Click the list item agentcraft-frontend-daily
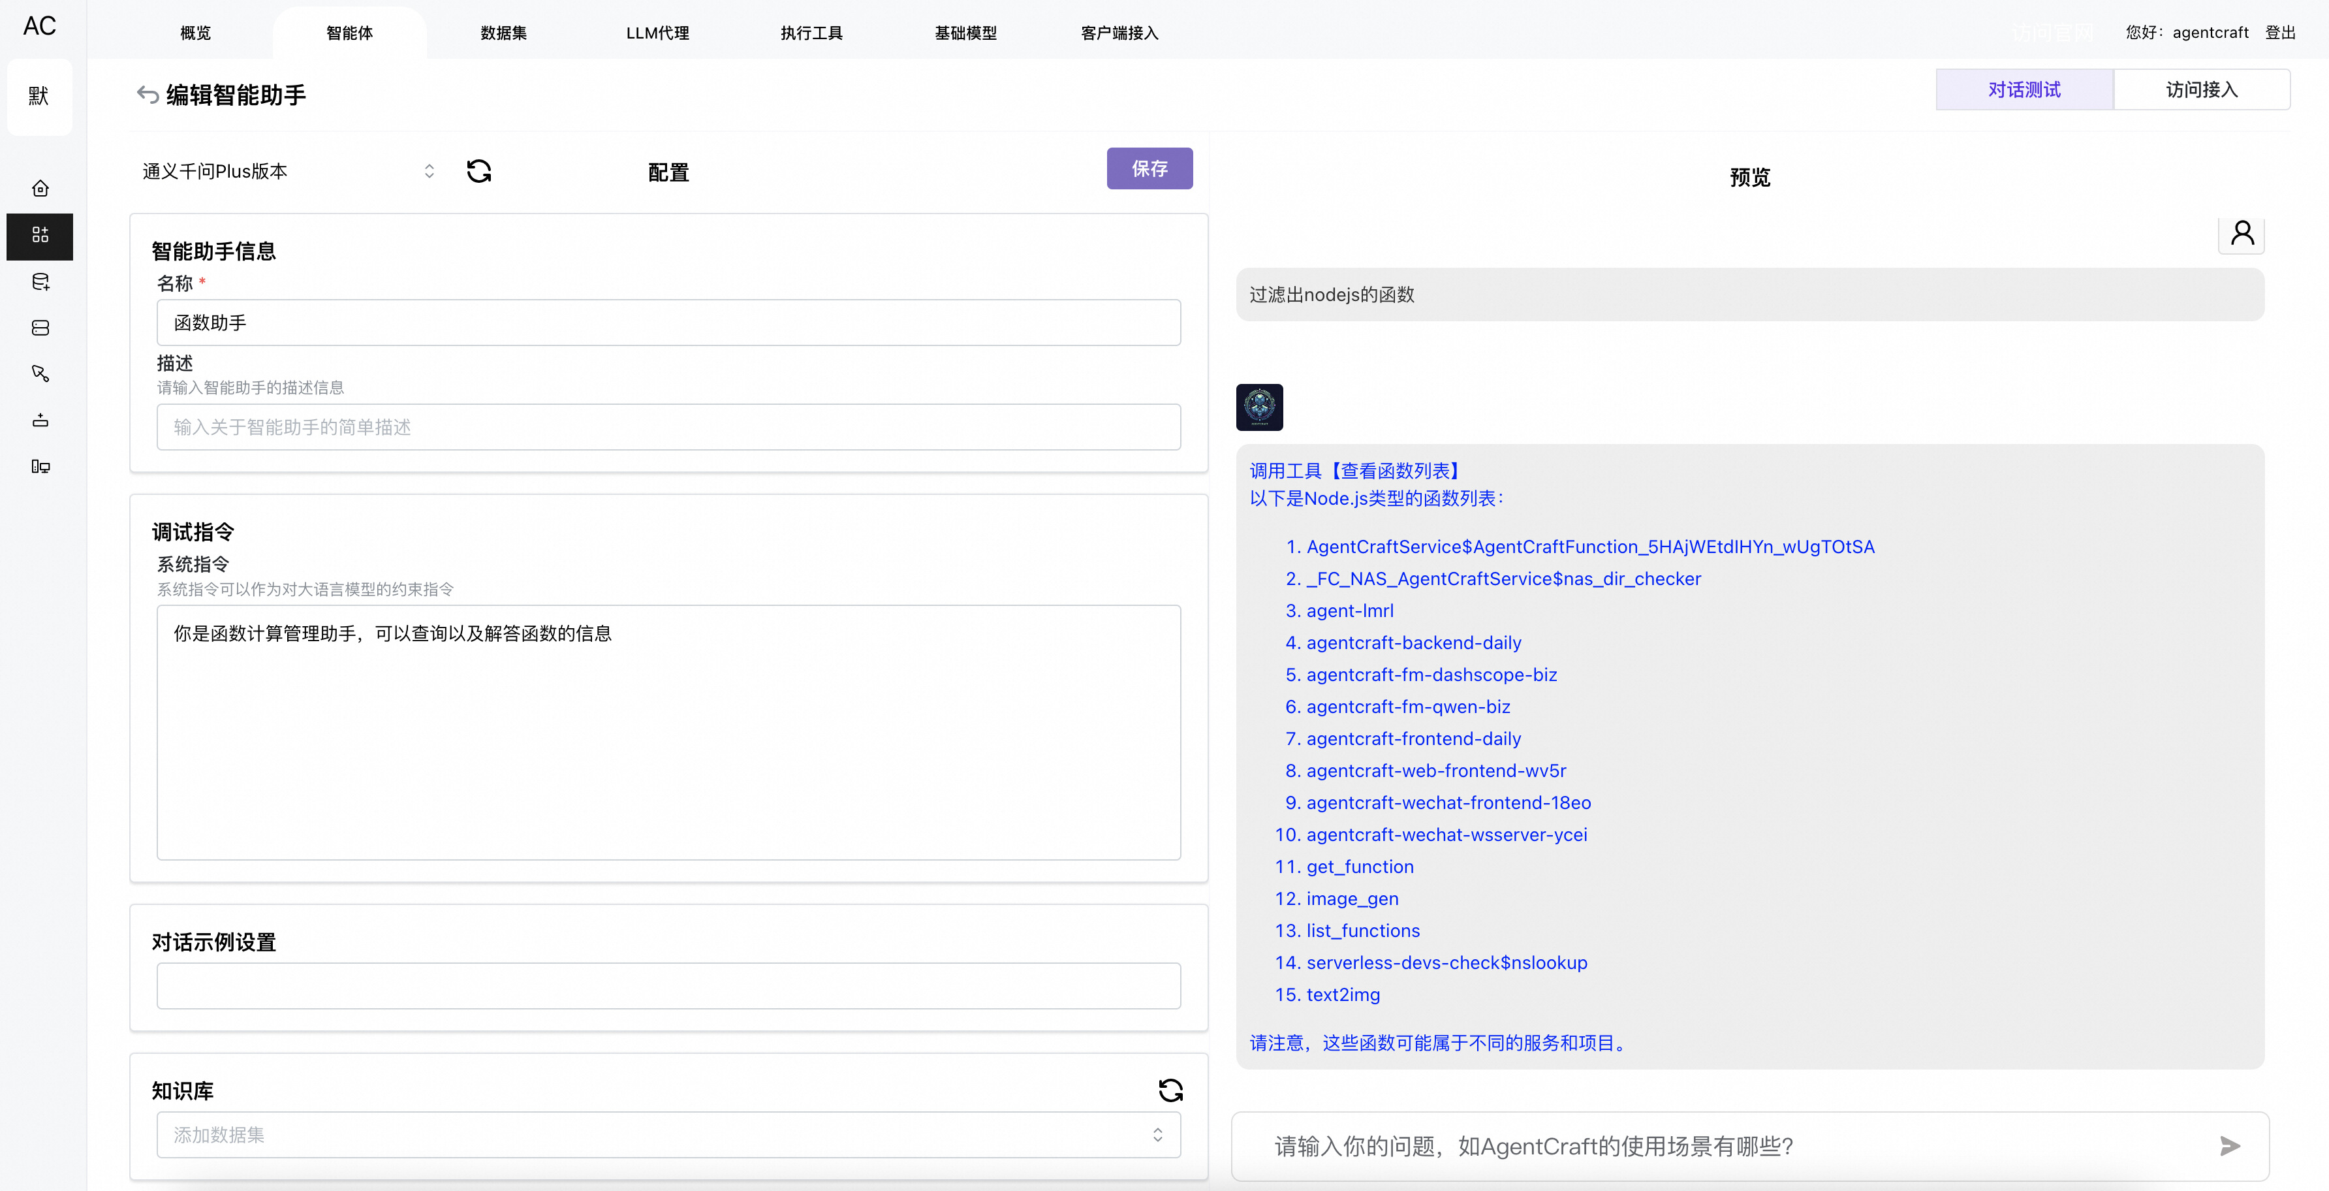The height and width of the screenshot is (1191, 2329). 1413,739
